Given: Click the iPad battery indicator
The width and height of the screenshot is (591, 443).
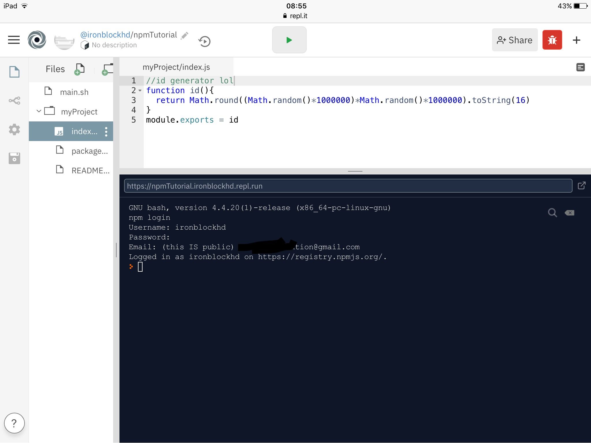Looking at the screenshot, I should point(581,6).
